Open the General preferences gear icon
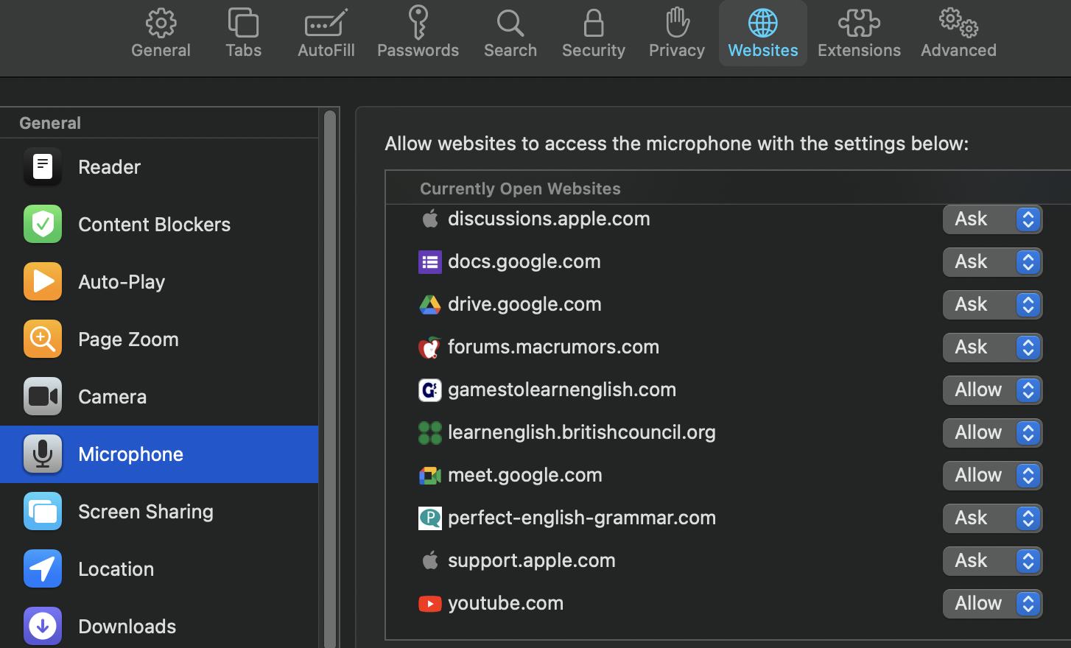The image size is (1071, 648). (161, 23)
